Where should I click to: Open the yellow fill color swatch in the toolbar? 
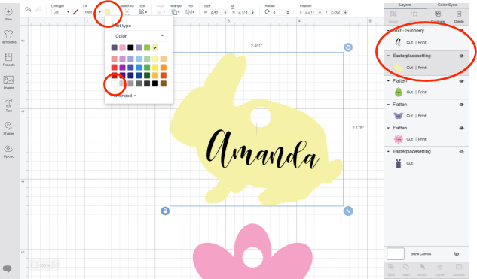coord(108,12)
